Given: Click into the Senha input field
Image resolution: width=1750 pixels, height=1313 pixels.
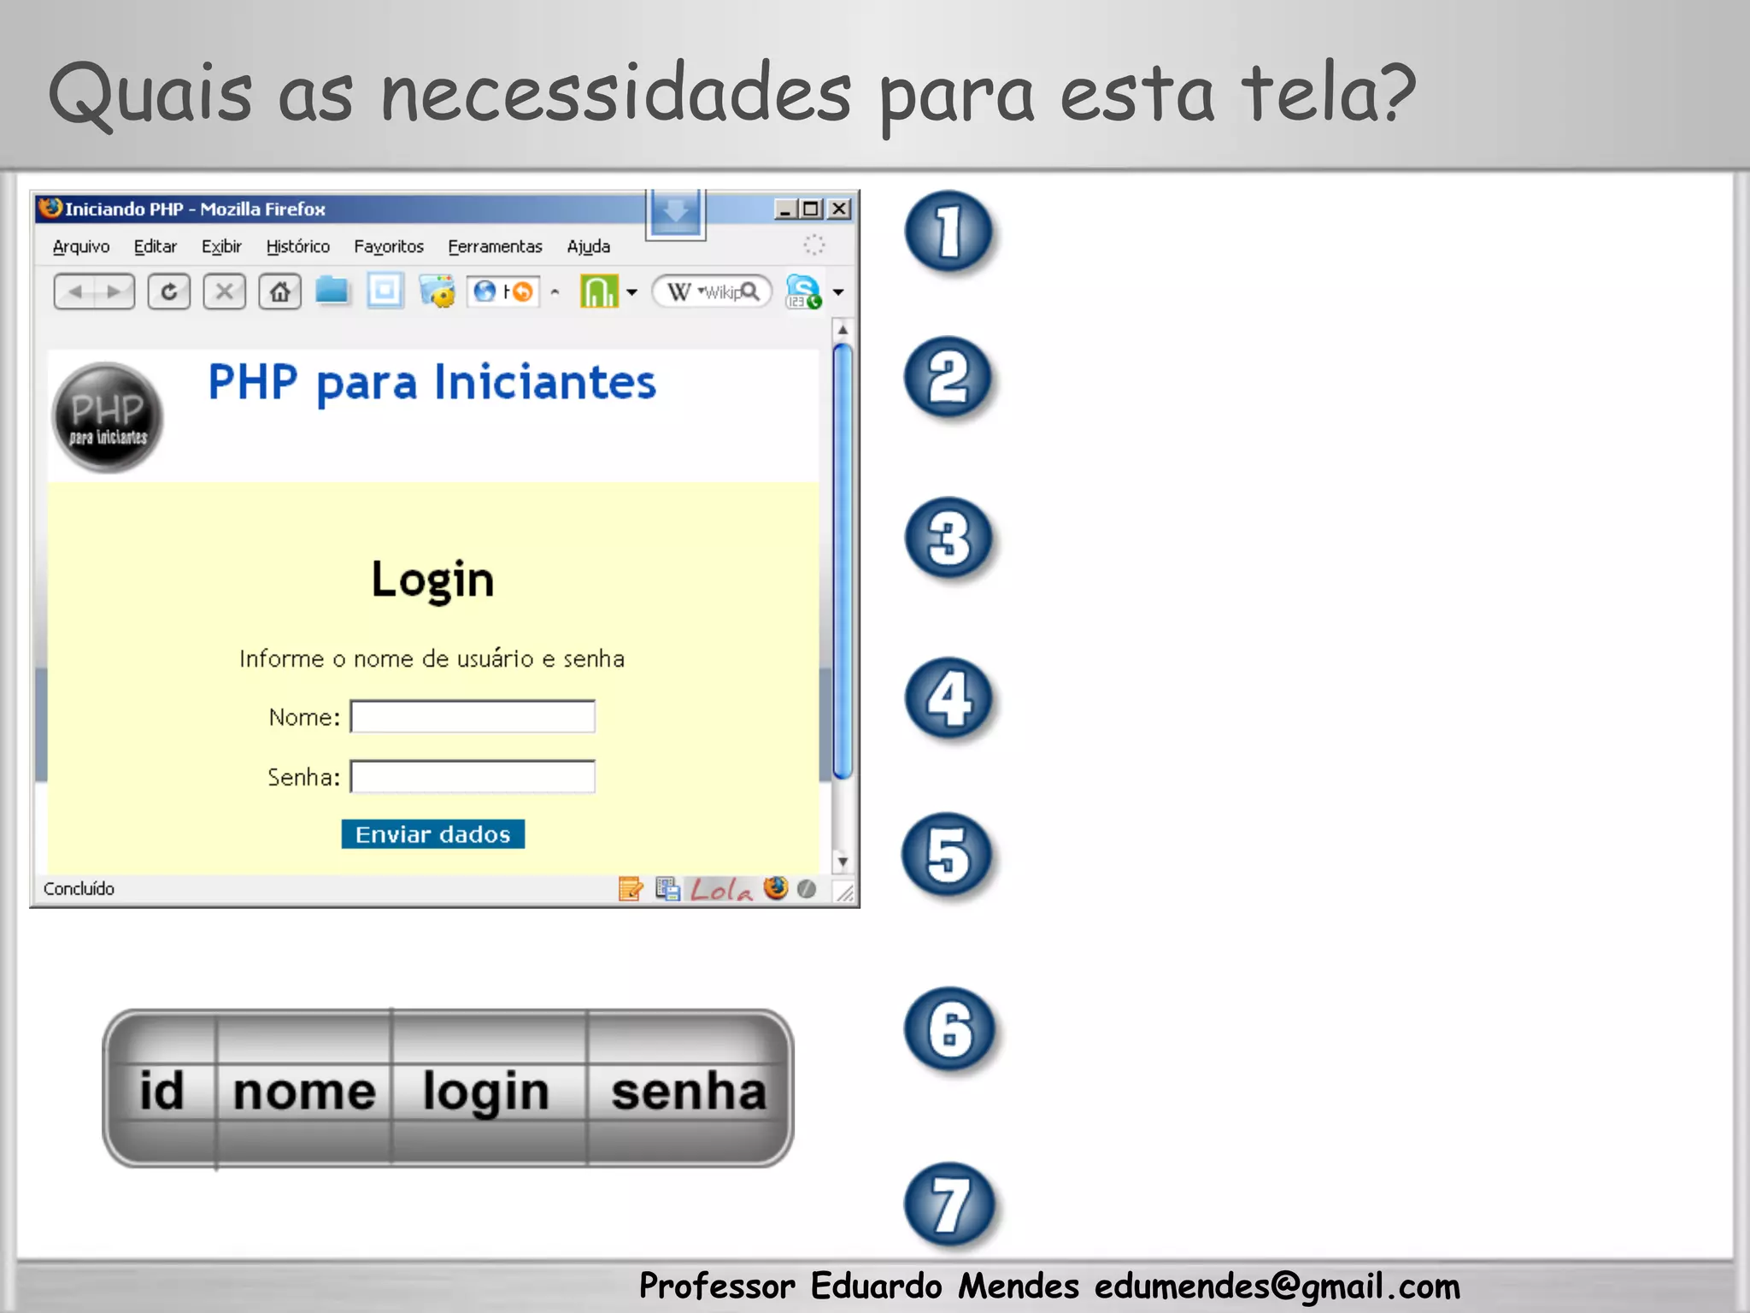Looking at the screenshot, I should coord(473,776).
